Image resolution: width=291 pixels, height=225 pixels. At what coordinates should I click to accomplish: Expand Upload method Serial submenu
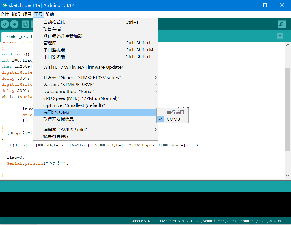[x=96, y=91]
